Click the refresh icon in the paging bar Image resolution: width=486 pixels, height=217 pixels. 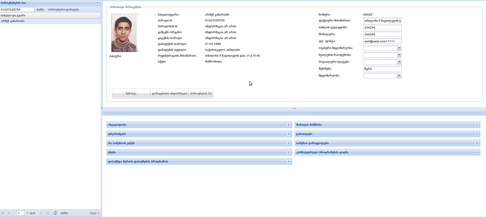tap(55, 213)
